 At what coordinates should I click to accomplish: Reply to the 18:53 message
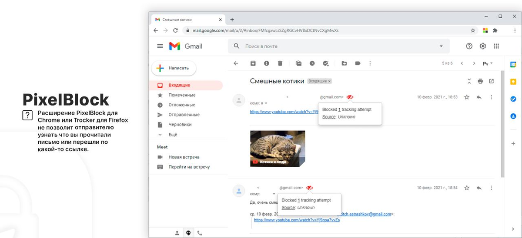coord(479,97)
